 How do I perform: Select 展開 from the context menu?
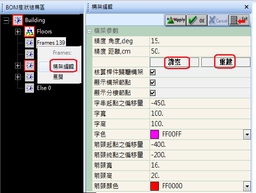click(58, 77)
